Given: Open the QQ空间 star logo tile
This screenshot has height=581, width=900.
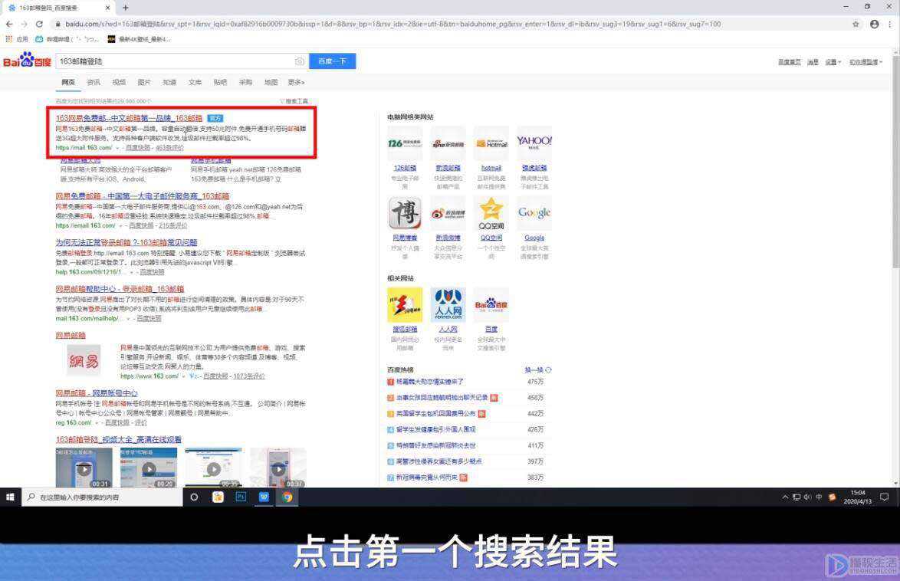Looking at the screenshot, I should pyautogui.click(x=491, y=213).
